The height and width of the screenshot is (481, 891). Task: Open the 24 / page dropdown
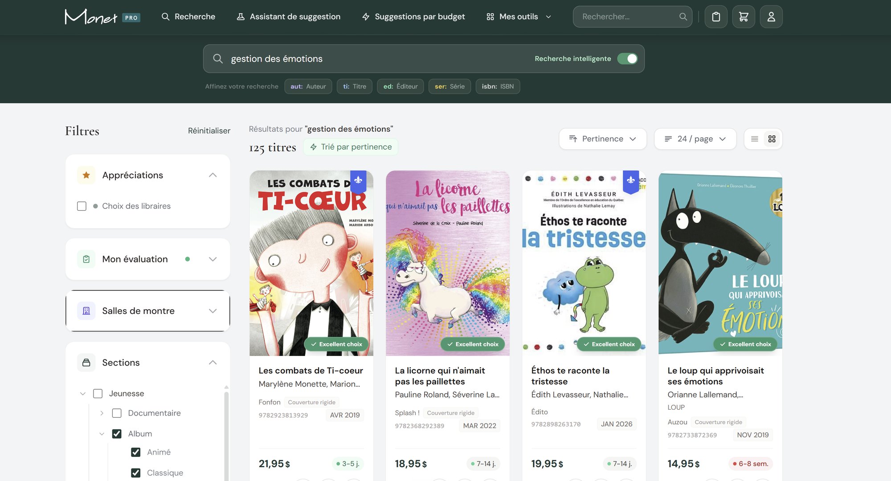click(695, 139)
